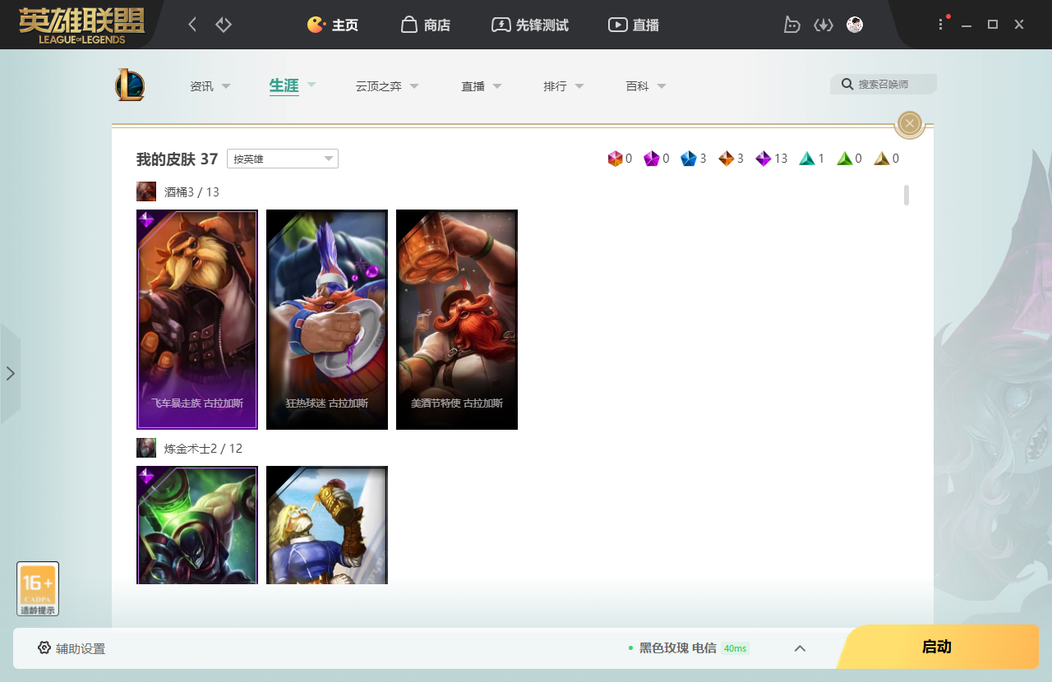Open the 直播 tab in top bar
This screenshot has height=682, width=1052.
point(634,25)
